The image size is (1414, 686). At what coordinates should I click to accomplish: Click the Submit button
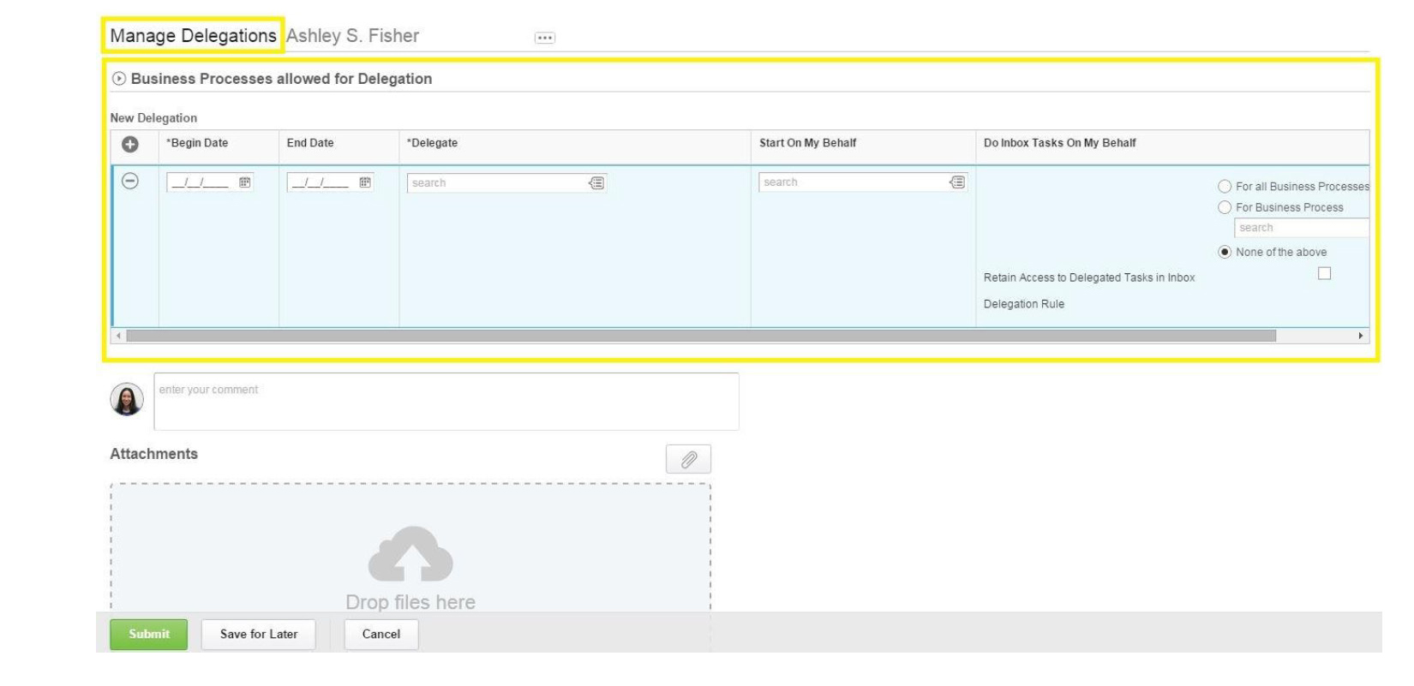[x=148, y=635]
